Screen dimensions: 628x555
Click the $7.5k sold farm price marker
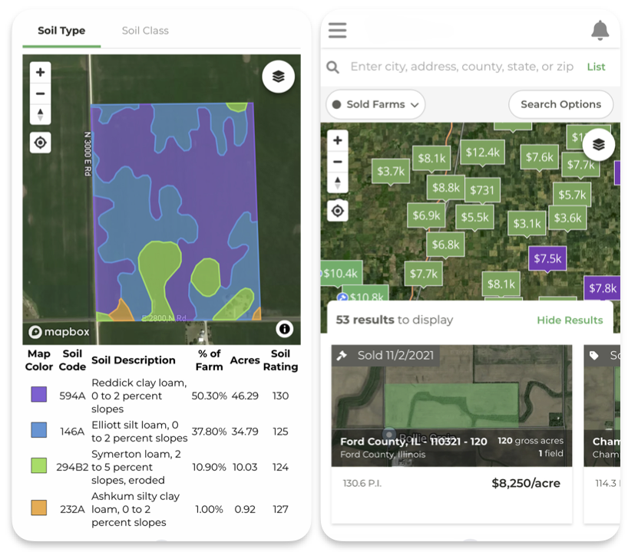click(x=547, y=259)
